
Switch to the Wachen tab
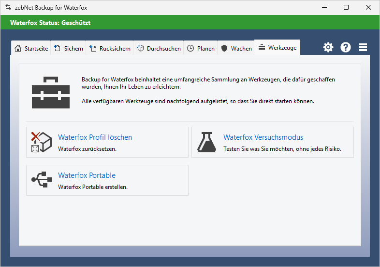tap(236, 48)
